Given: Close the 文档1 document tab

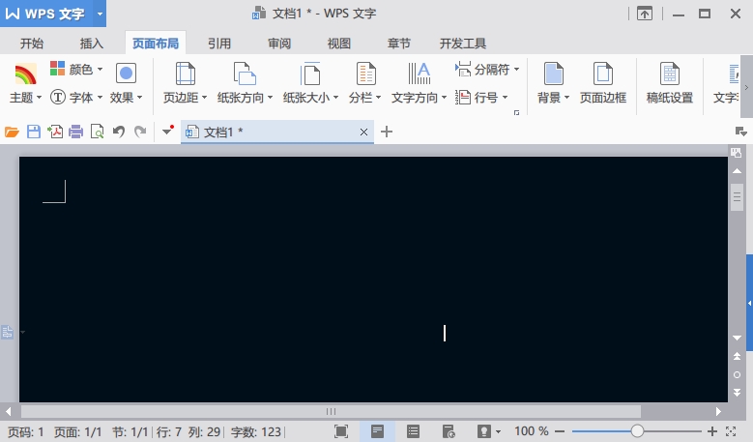Looking at the screenshot, I should coord(364,133).
